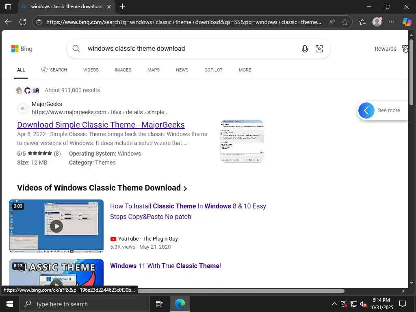Viewport: 416px width, 312px height.
Task: Click the Size: 12 MB text
Action: 32,162
